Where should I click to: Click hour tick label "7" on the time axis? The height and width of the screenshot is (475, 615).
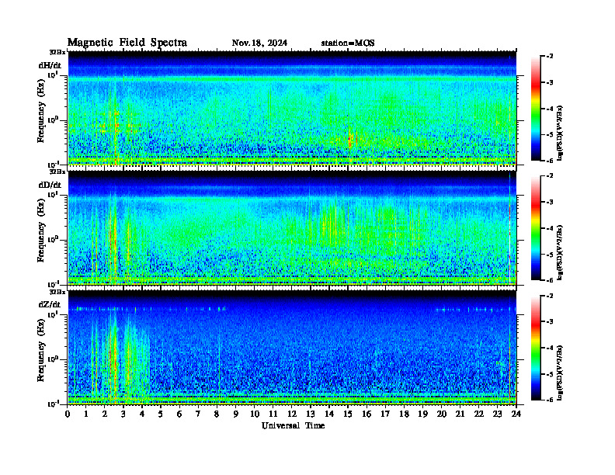coord(199,414)
